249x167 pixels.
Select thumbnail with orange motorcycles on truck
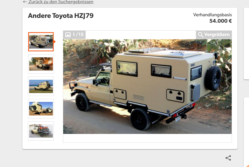pyautogui.click(x=41, y=131)
